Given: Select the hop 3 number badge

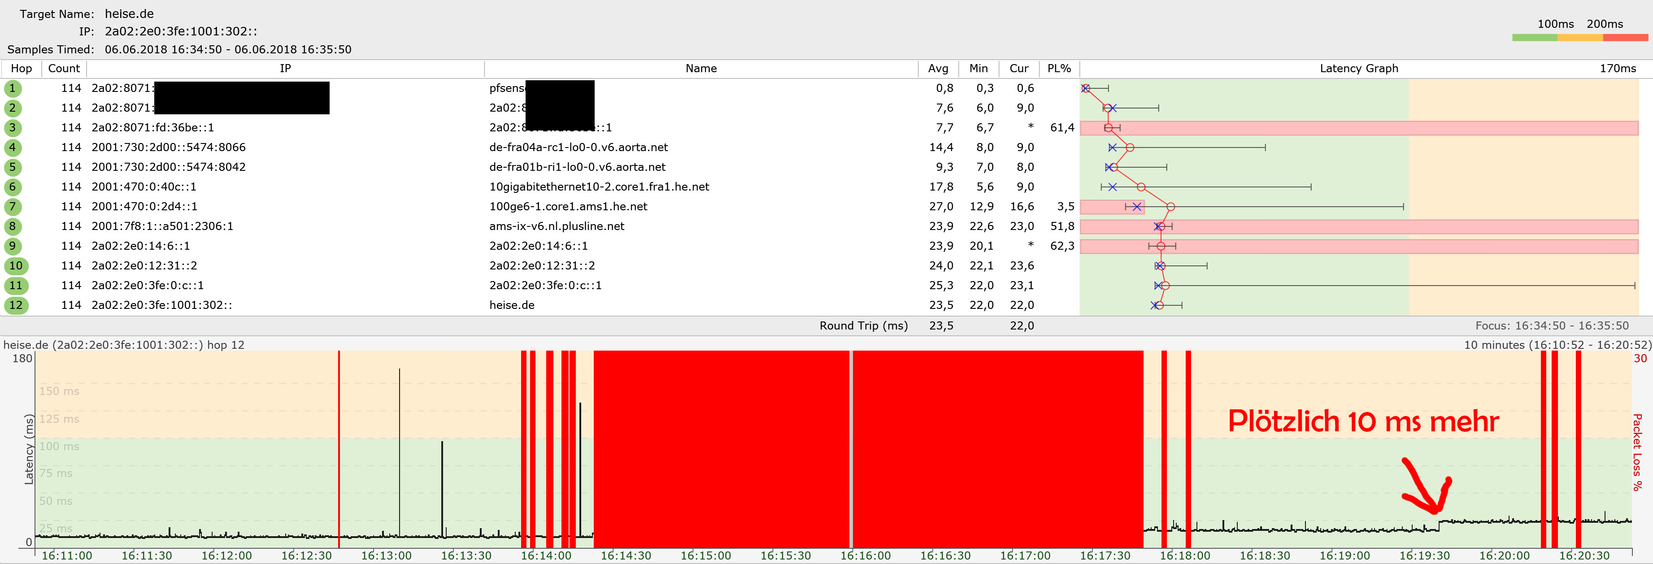Looking at the screenshot, I should pyautogui.click(x=12, y=128).
